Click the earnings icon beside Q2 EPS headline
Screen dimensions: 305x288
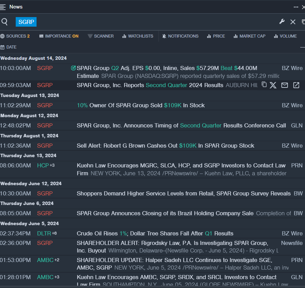tap(73, 68)
